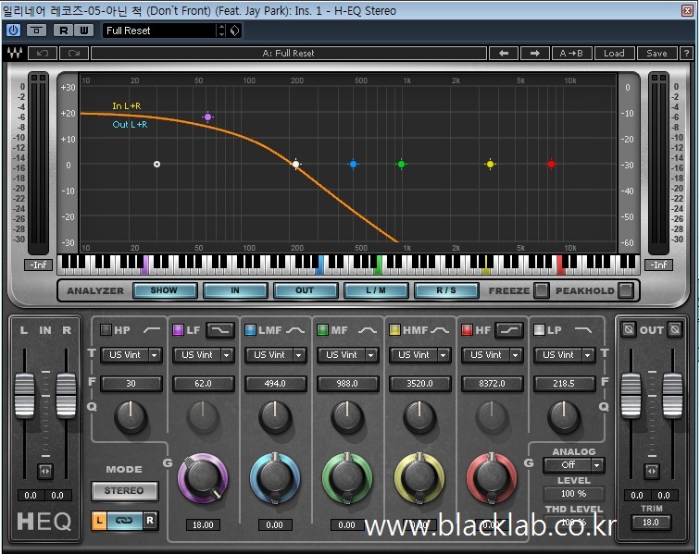Screen dimensions: 700x554
Task: Open the LF US Vint type dropdown
Action: click(203, 355)
